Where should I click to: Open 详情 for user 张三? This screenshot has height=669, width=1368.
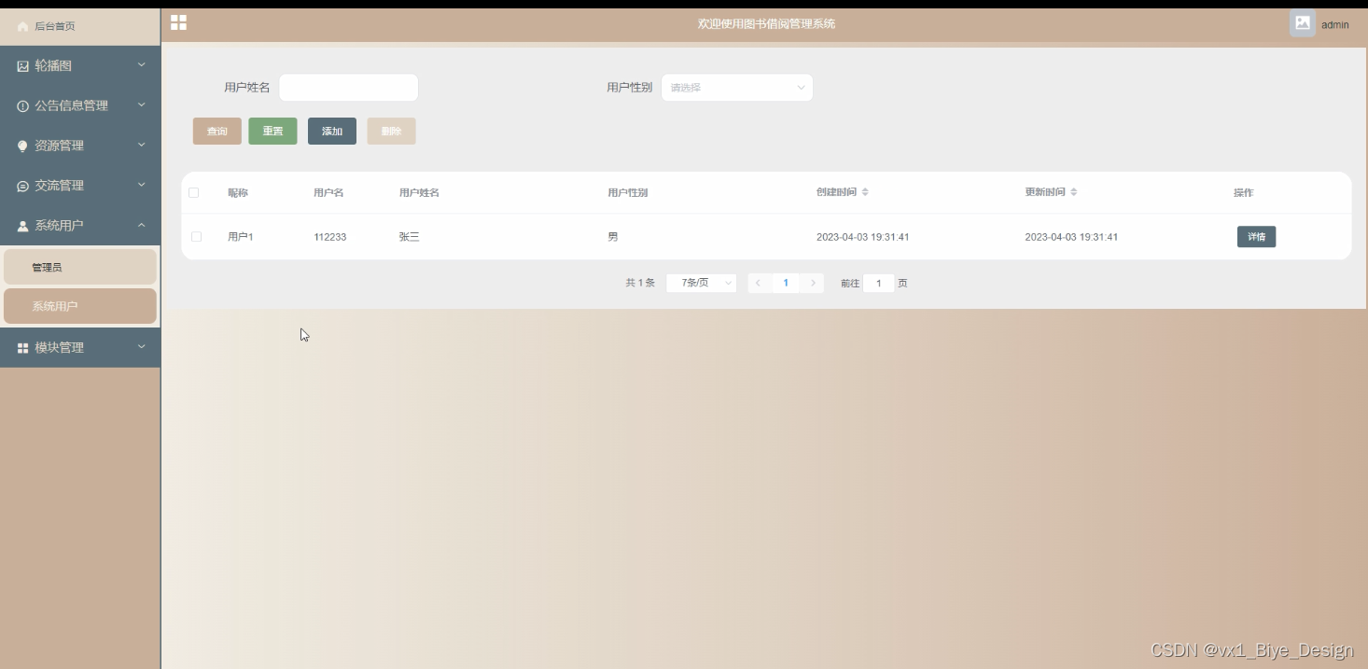[x=1256, y=237]
